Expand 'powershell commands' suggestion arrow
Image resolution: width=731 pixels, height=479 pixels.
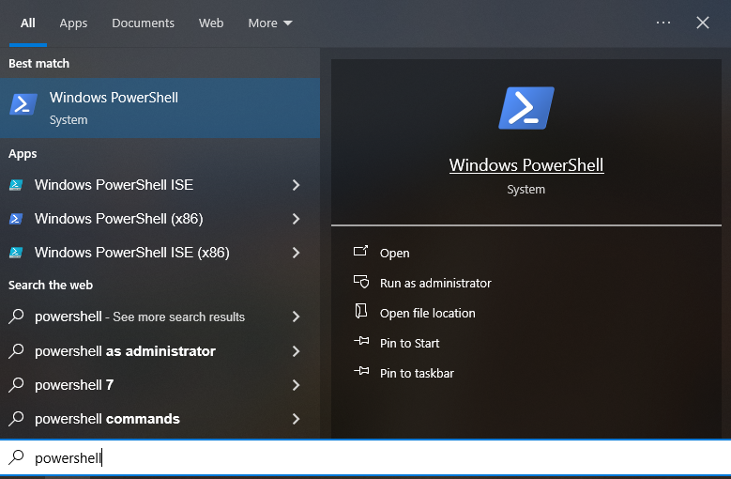[296, 419]
